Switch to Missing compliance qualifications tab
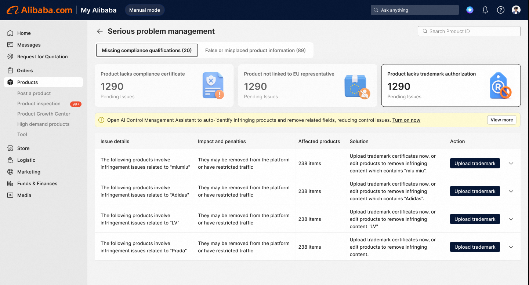This screenshot has width=529, height=285. (x=147, y=50)
